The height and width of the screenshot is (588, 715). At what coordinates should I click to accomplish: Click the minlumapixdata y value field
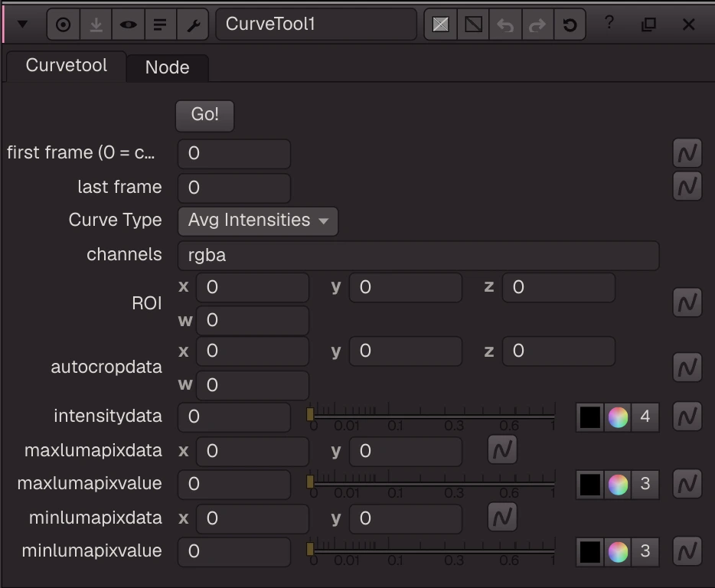pos(406,519)
